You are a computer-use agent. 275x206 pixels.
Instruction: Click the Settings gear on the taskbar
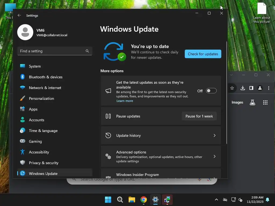point(155,200)
